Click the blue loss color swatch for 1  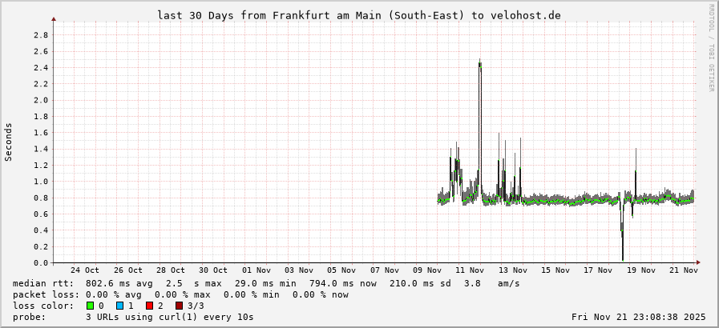point(119,306)
